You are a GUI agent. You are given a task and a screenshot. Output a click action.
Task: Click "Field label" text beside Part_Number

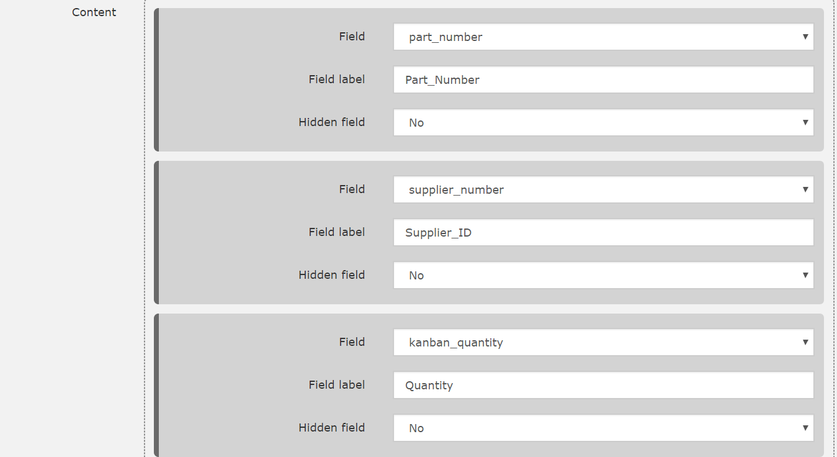tap(336, 79)
